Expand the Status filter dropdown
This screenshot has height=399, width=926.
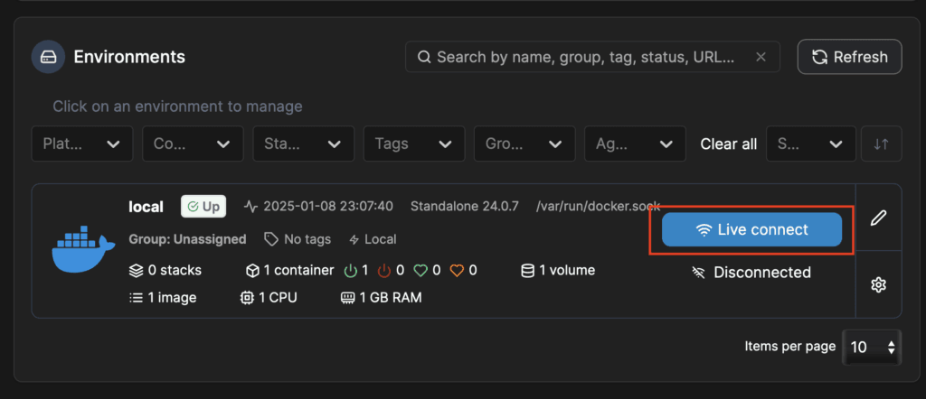[303, 144]
